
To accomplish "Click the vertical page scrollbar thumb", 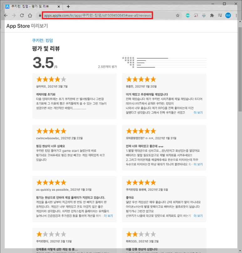I will coord(240,70).
